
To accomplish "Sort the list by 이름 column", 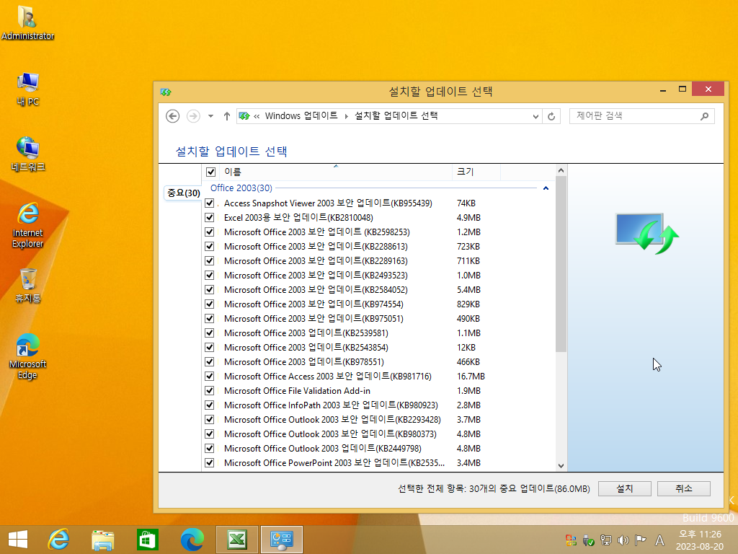I will coord(335,172).
